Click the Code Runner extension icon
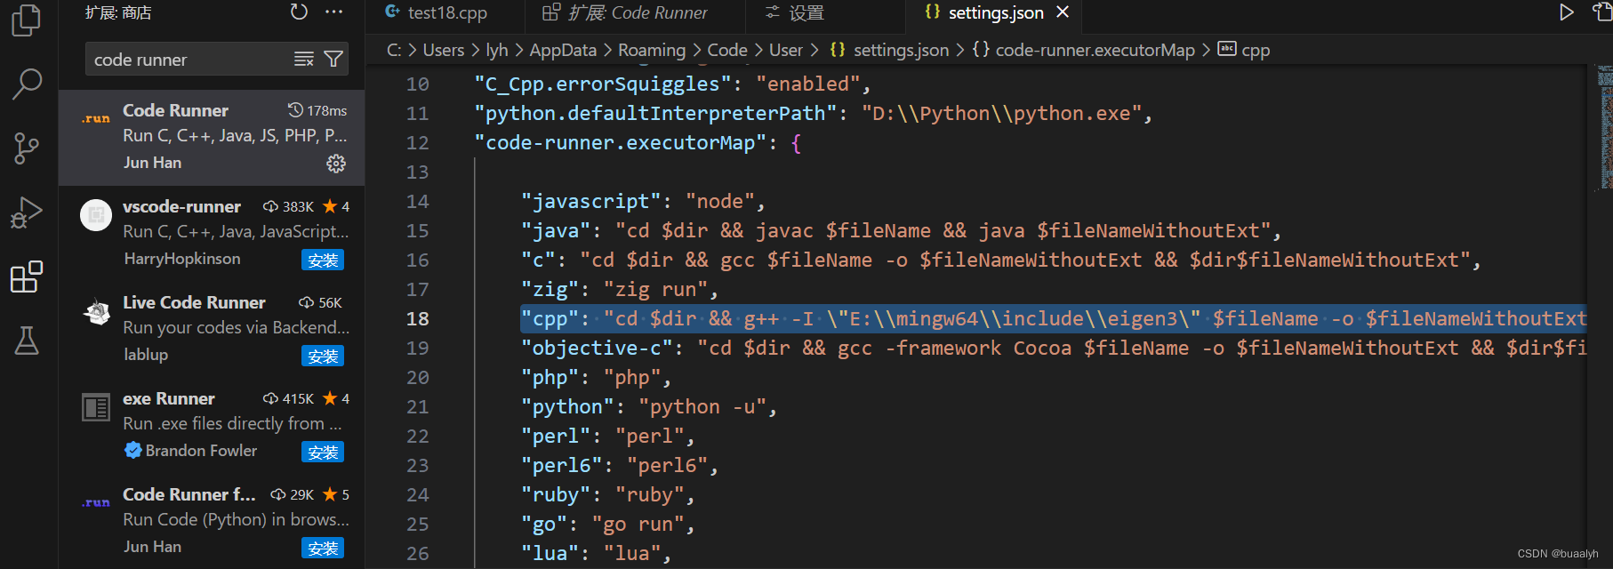Screen dimensions: 1613x569 (96, 119)
